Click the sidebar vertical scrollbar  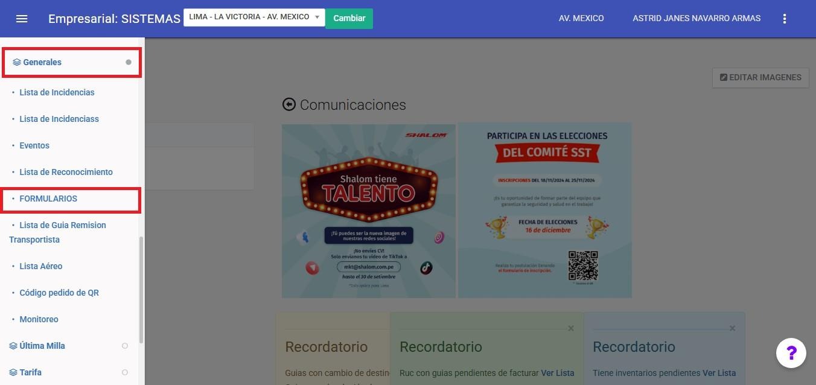coord(142,290)
